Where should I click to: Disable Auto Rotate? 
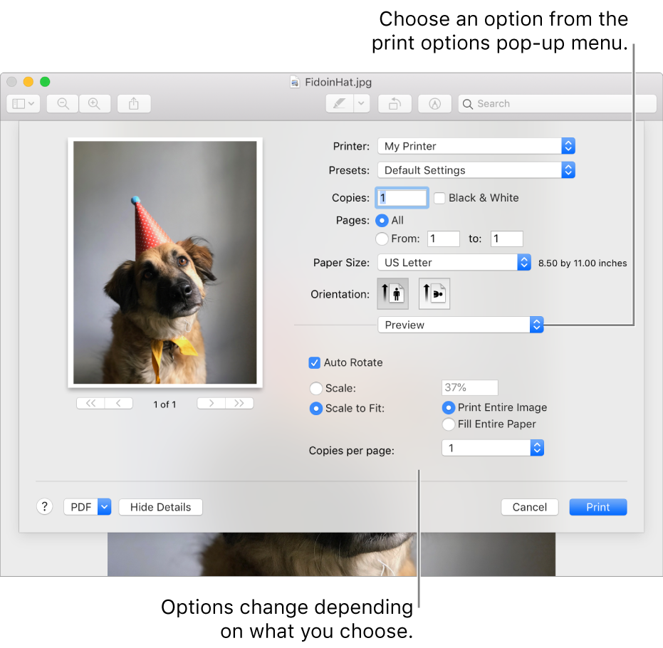pos(314,362)
